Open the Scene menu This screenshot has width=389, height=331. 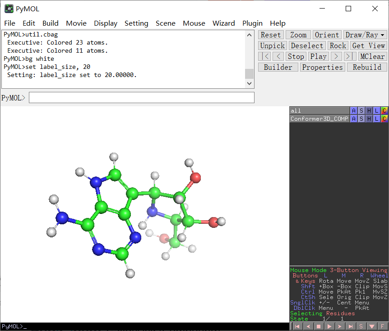[166, 23]
